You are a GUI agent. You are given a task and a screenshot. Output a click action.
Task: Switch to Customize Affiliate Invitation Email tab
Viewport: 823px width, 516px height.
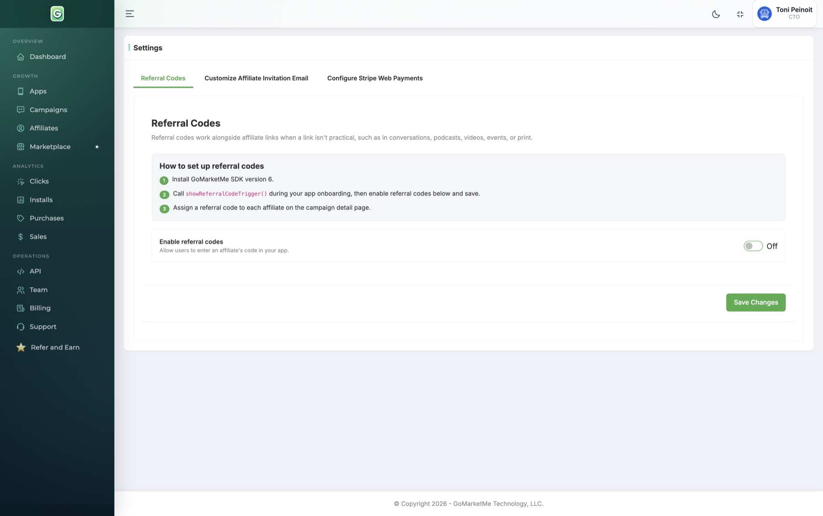pos(256,78)
